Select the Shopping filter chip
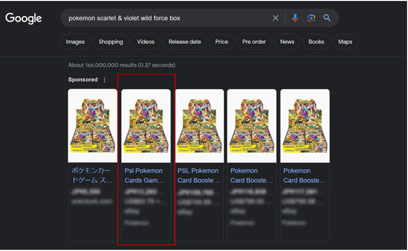Screen dimensions: 408x251 111,42
